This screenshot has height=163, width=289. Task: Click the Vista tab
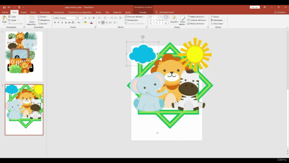pos(107,12)
